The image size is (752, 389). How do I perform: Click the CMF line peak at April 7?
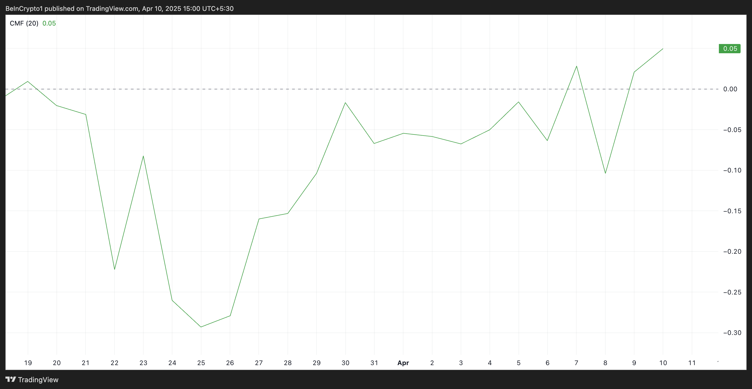tap(576, 66)
